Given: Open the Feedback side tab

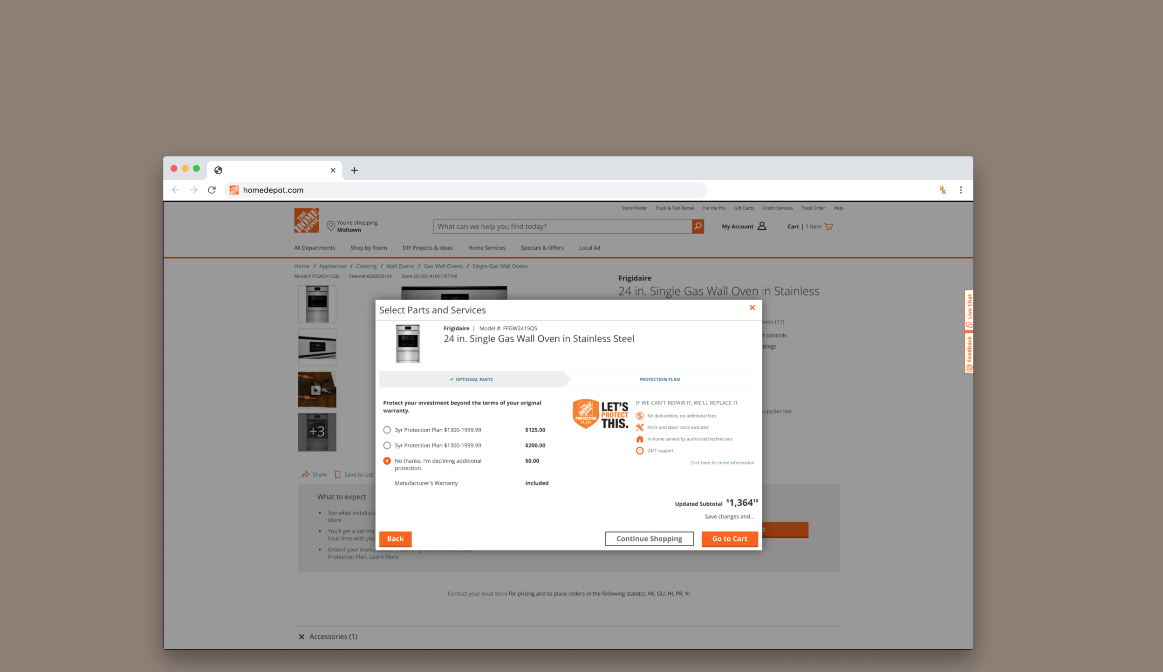Looking at the screenshot, I should click(x=969, y=353).
